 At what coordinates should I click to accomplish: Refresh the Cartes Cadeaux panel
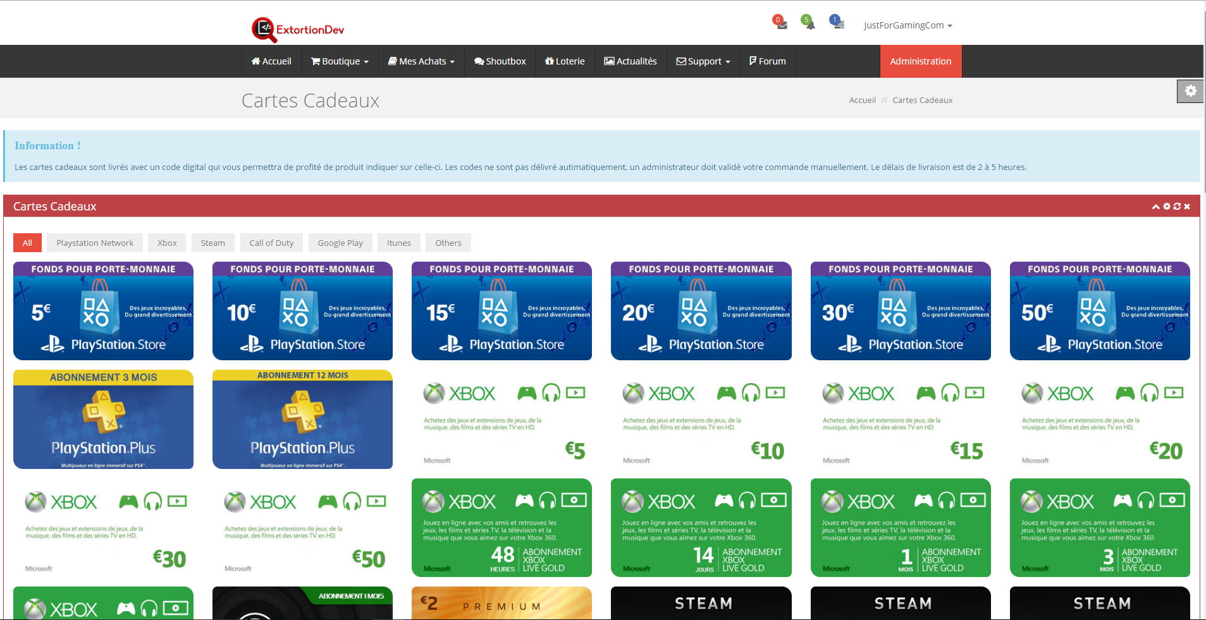(x=1177, y=207)
